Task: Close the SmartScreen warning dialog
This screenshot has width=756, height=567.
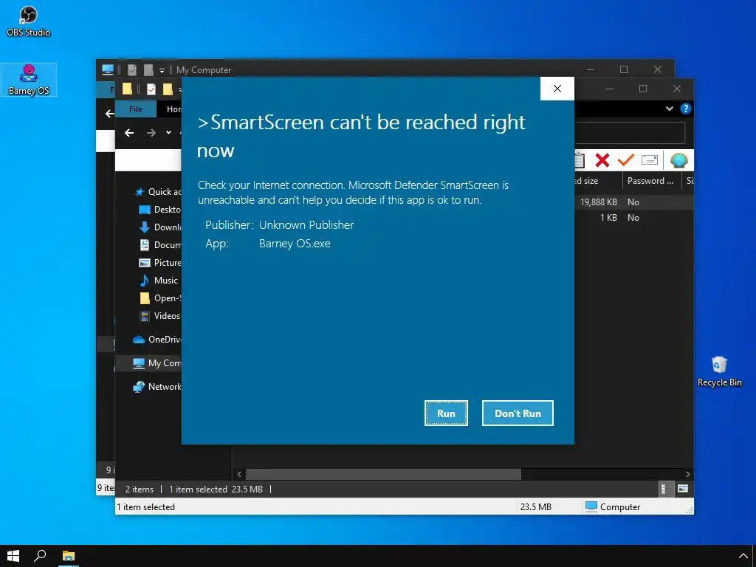Action: pos(557,89)
